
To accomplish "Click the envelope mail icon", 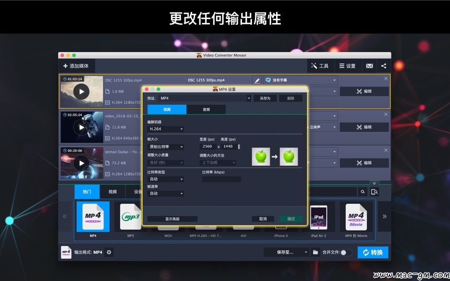I will (369, 66).
